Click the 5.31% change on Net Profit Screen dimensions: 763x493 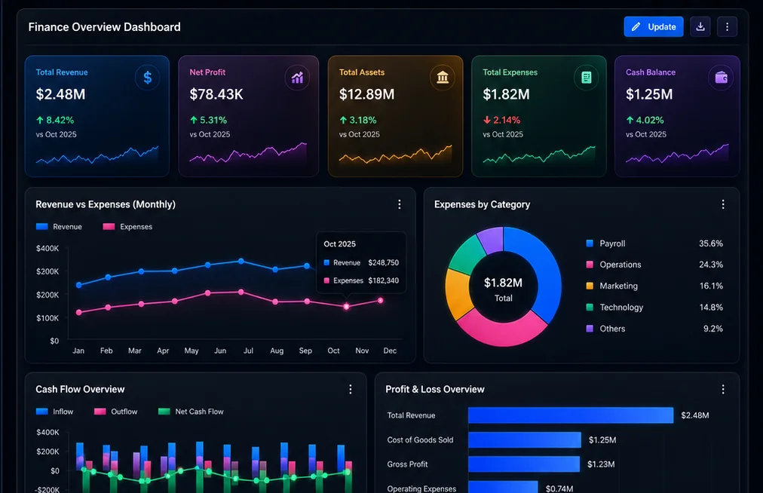coord(208,120)
